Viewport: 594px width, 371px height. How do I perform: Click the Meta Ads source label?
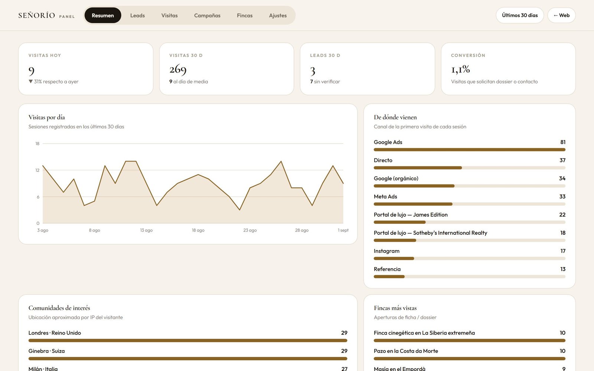coord(385,197)
